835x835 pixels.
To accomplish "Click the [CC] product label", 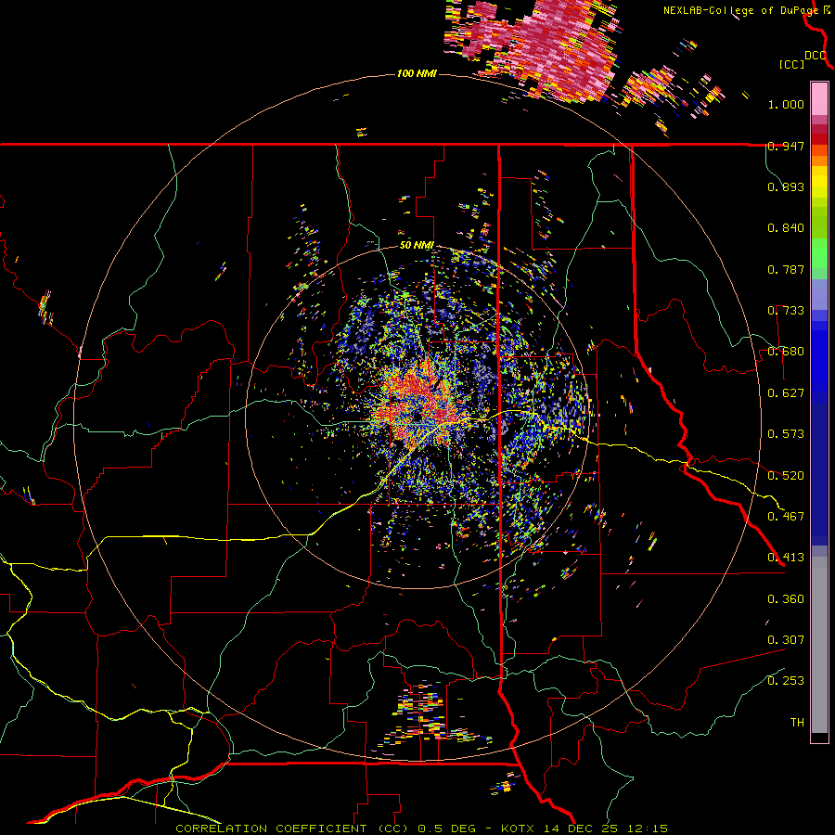I will pyautogui.click(x=791, y=64).
